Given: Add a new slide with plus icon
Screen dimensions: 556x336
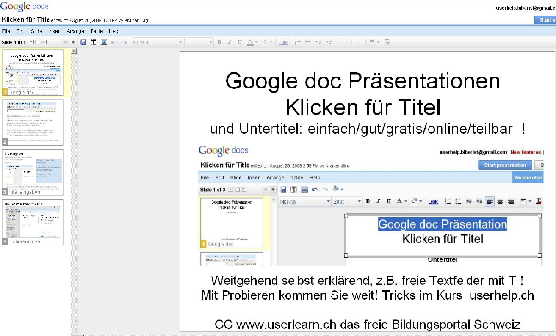Looking at the screenshot, I should [x=31, y=42].
